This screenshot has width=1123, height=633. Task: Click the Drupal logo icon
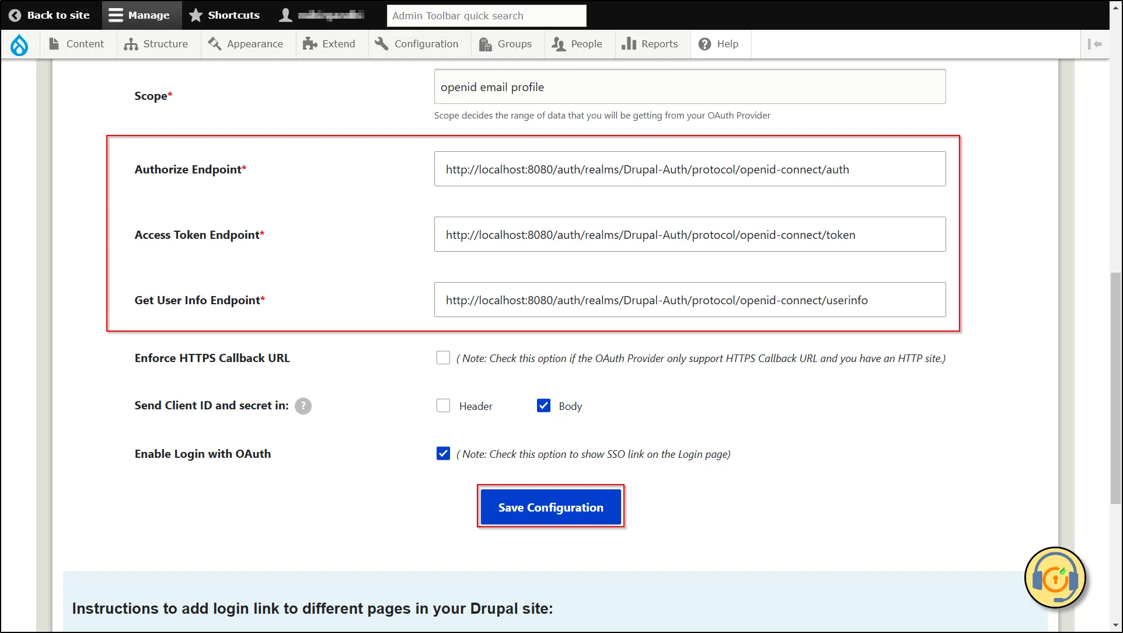pos(19,44)
